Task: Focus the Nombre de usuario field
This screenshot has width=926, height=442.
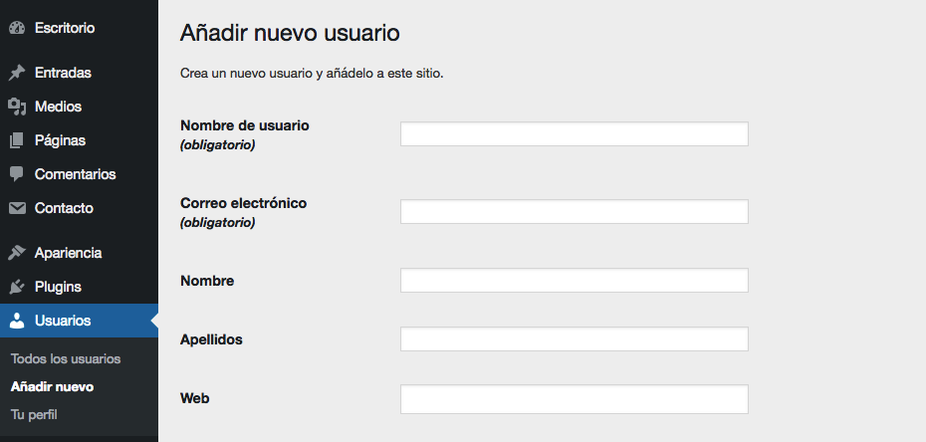Action: tap(574, 134)
